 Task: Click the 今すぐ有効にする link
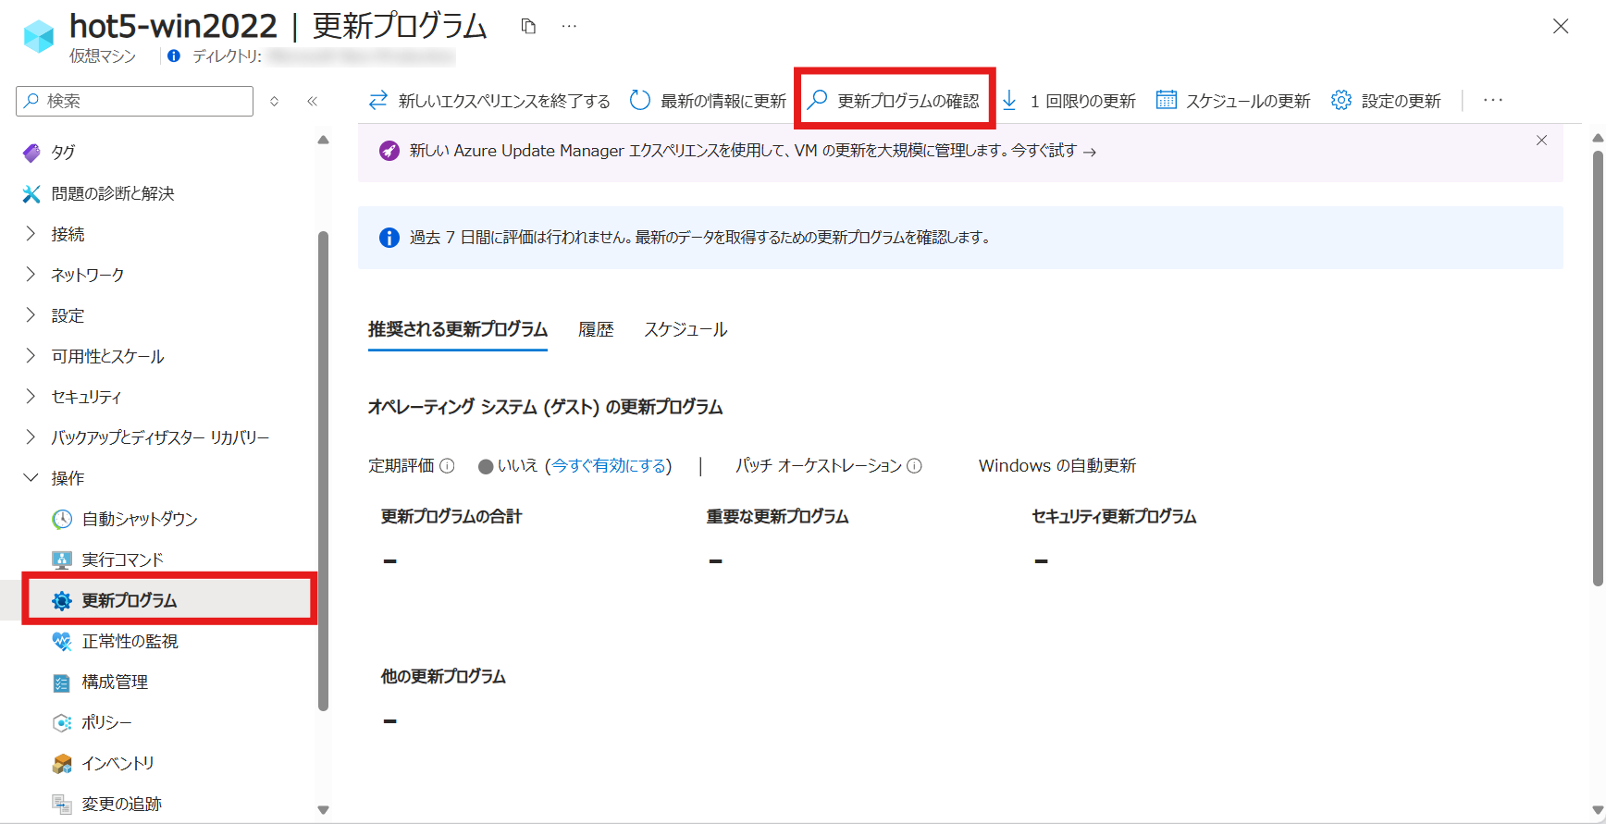[x=609, y=466]
